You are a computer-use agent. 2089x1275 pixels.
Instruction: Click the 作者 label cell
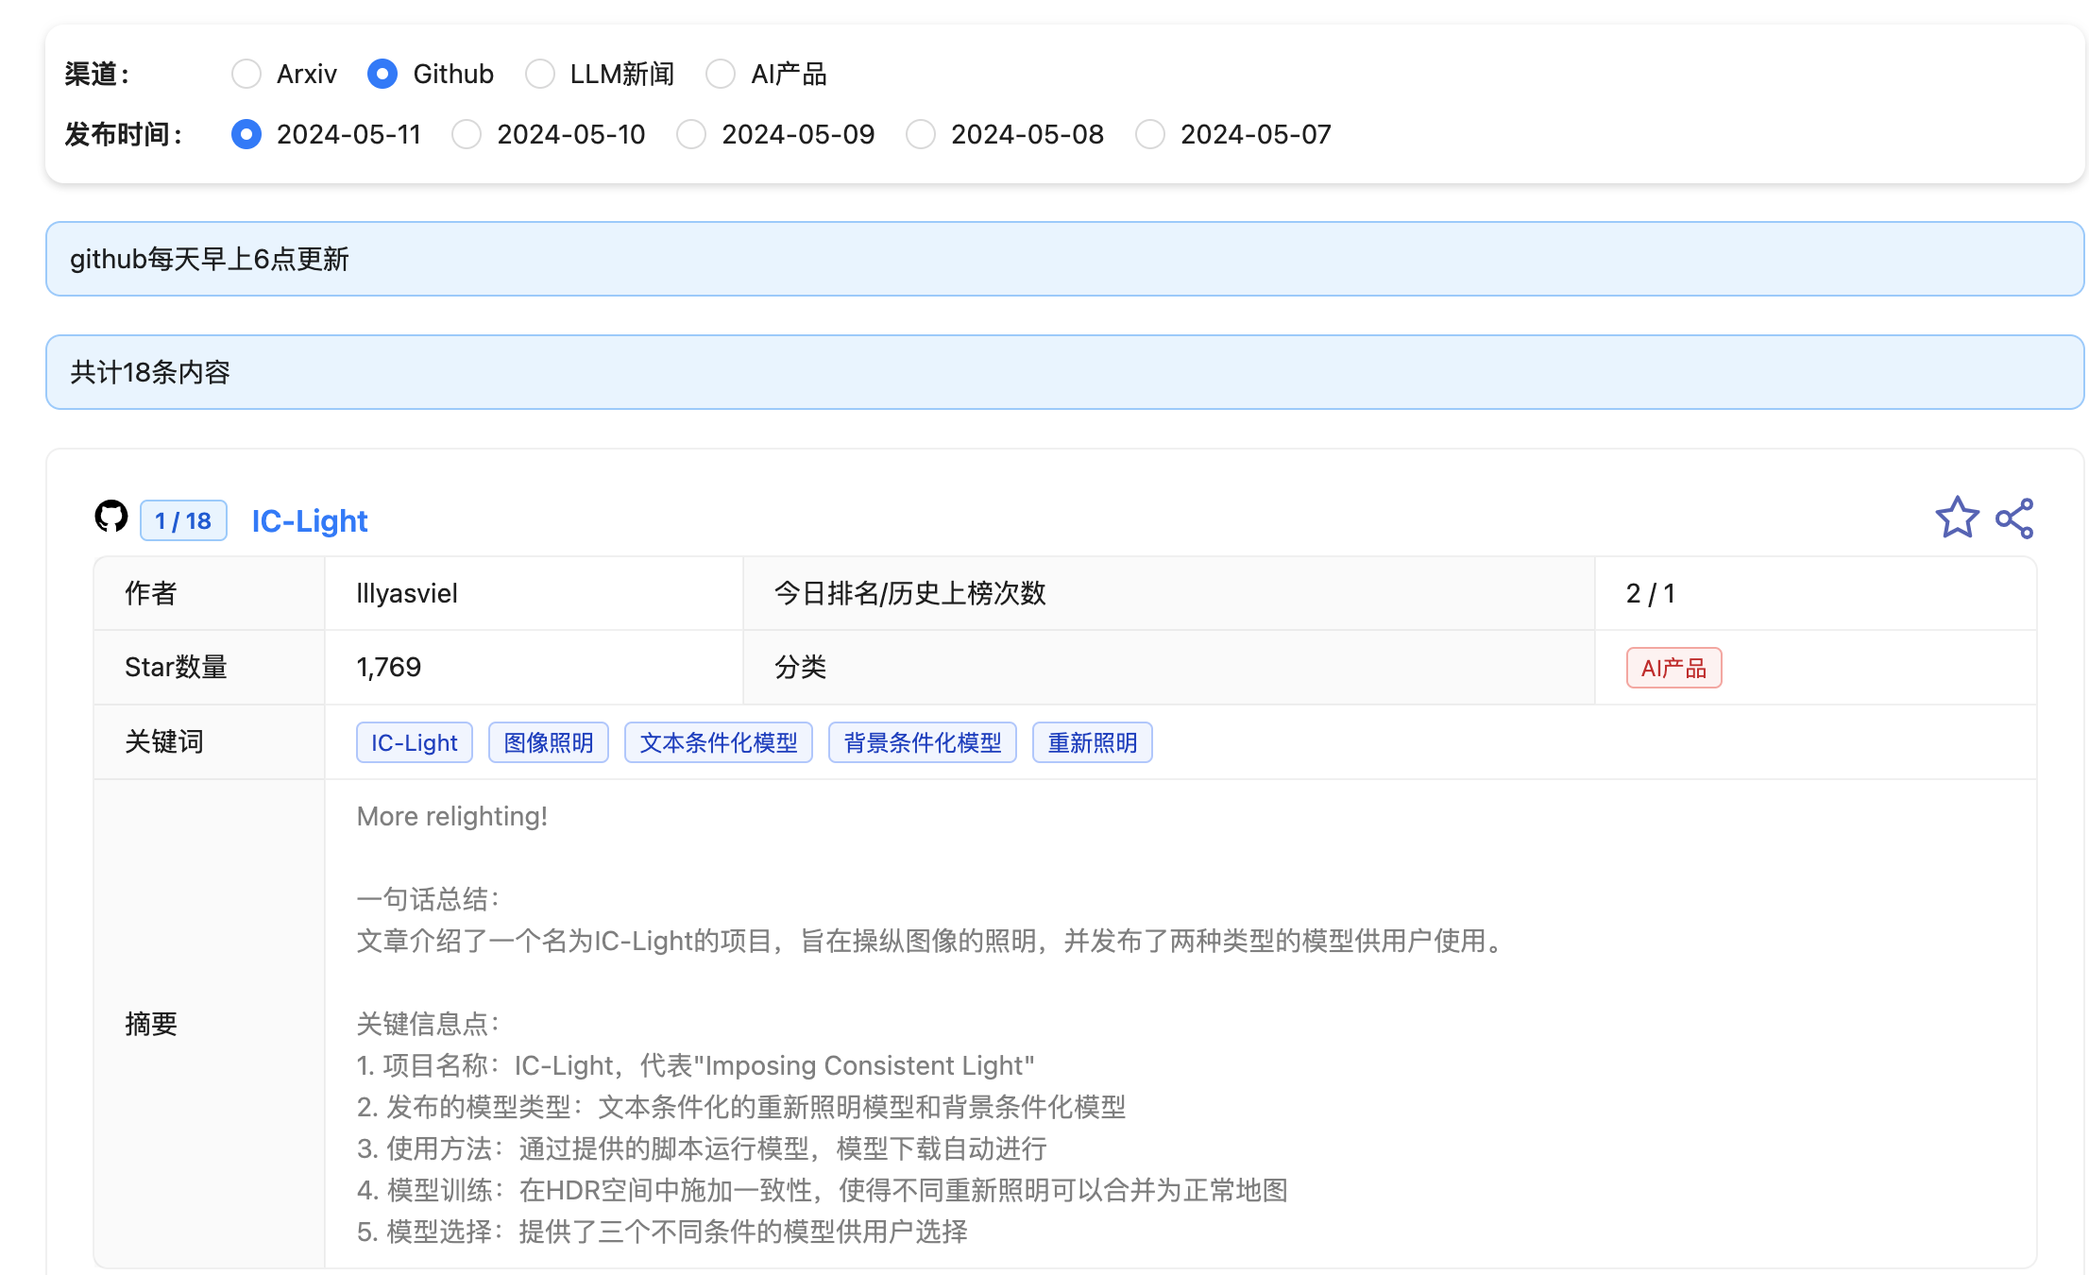(x=209, y=593)
